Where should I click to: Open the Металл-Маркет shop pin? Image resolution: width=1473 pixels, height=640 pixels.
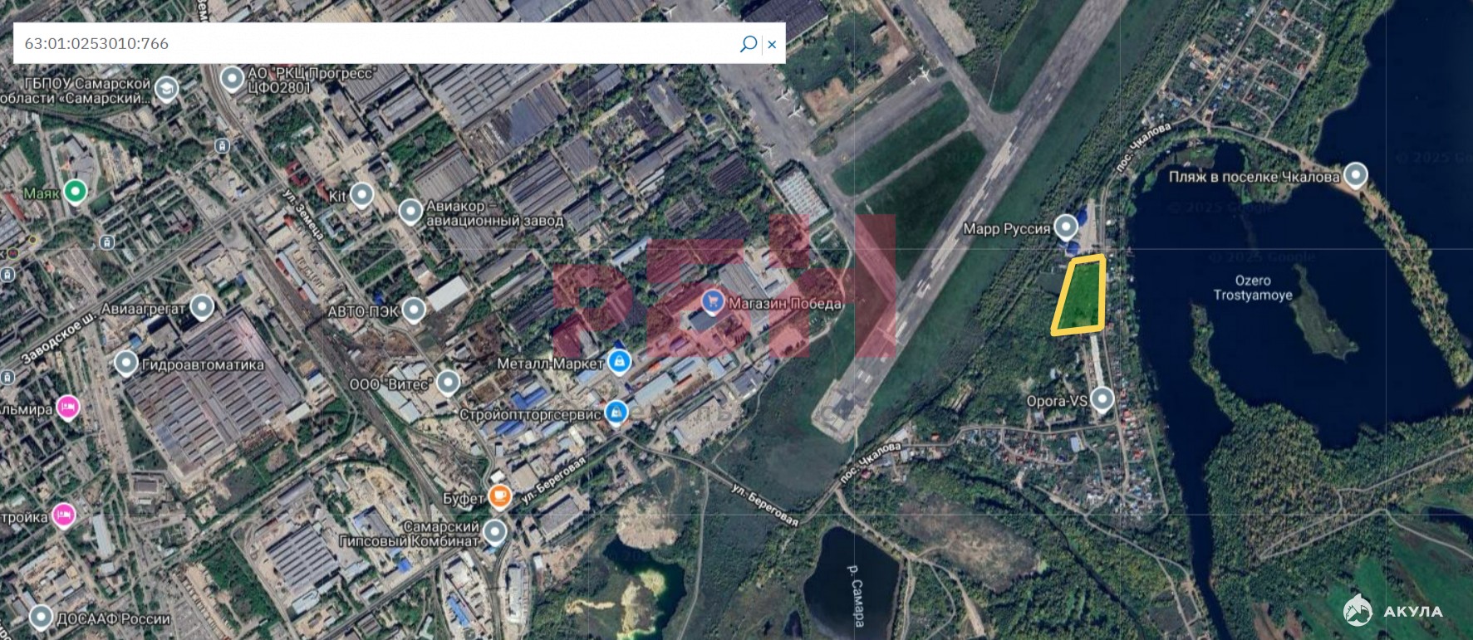click(x=619, y=362)
